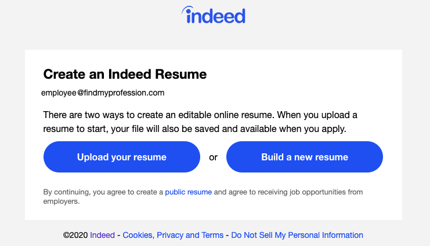The height and width of the screenshot is (246, 430).
Task: Open 'Do Not Sell My Personal Information'
Action: (297, 235)
